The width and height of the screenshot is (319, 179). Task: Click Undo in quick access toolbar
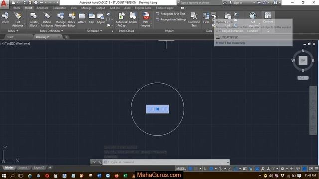[42, 3]
